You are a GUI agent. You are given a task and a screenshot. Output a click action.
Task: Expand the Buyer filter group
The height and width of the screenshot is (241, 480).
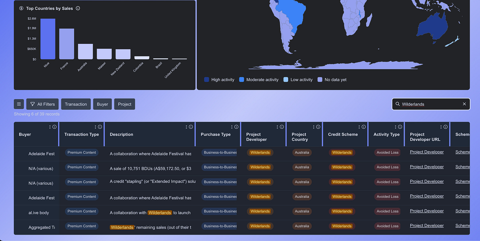pos(103,104)
